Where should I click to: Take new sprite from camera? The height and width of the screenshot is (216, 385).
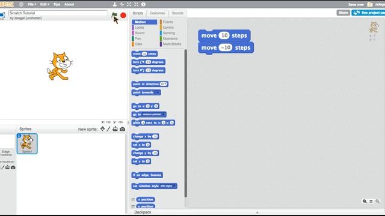click(x=122, y=129)
